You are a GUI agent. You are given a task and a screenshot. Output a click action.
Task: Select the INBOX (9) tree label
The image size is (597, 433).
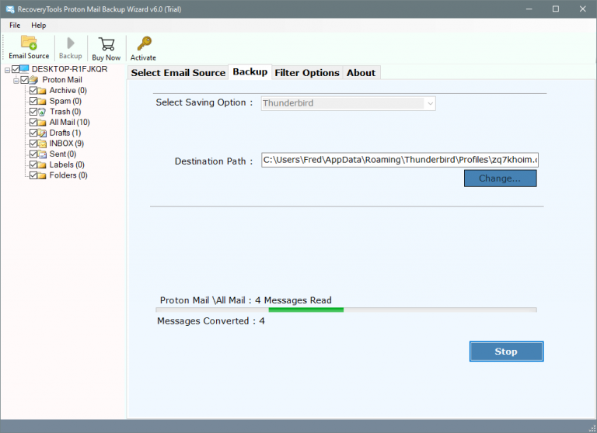coord(67,144)
